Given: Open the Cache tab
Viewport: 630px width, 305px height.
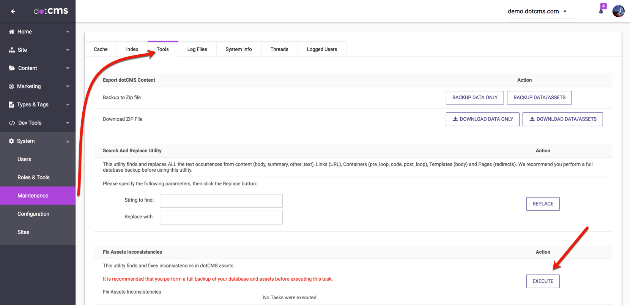Looking at the screenshot, I should [x=101, y=49].
